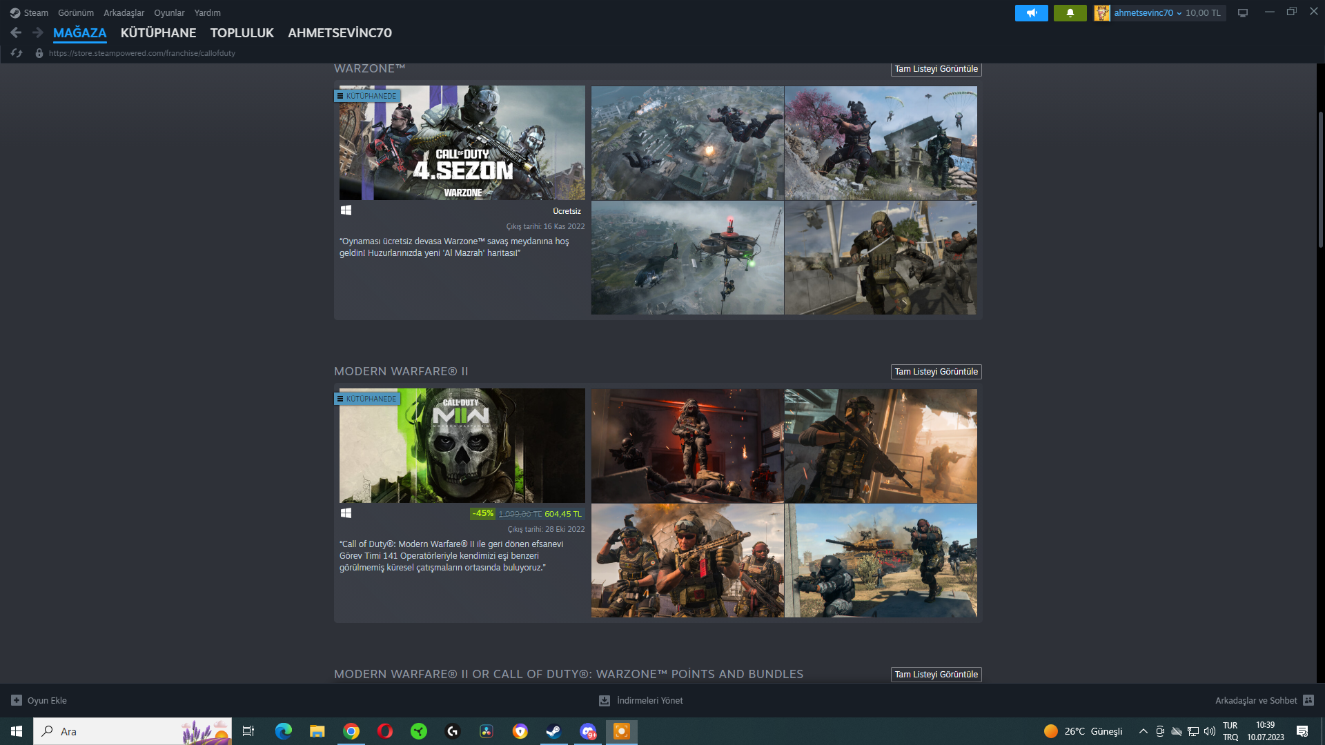Click the Oyun Ekle label
The width and height of the screenshot is (1325, 745).
click(x=47, y=700)
